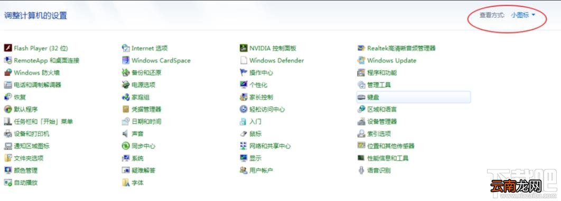561x201 pixels.
Task: Click the 默认程序 icon
Action: pyautogui.click(x=8, y=109)
